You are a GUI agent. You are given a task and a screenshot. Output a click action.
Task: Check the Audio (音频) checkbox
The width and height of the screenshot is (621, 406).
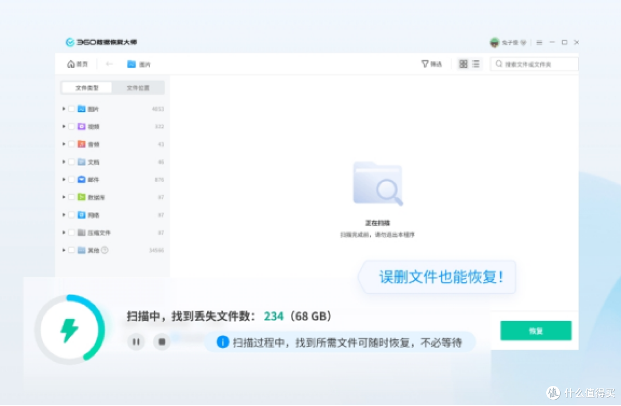[x=72, y=144]
